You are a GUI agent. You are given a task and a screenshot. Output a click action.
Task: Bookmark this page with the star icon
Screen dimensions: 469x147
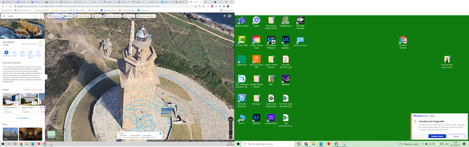(203, 6)
